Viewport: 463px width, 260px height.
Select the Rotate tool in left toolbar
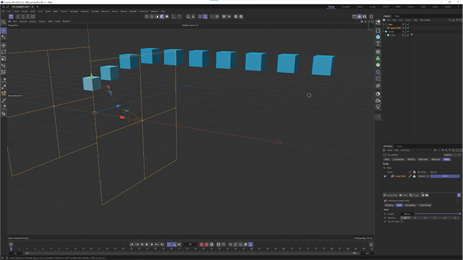3,52
